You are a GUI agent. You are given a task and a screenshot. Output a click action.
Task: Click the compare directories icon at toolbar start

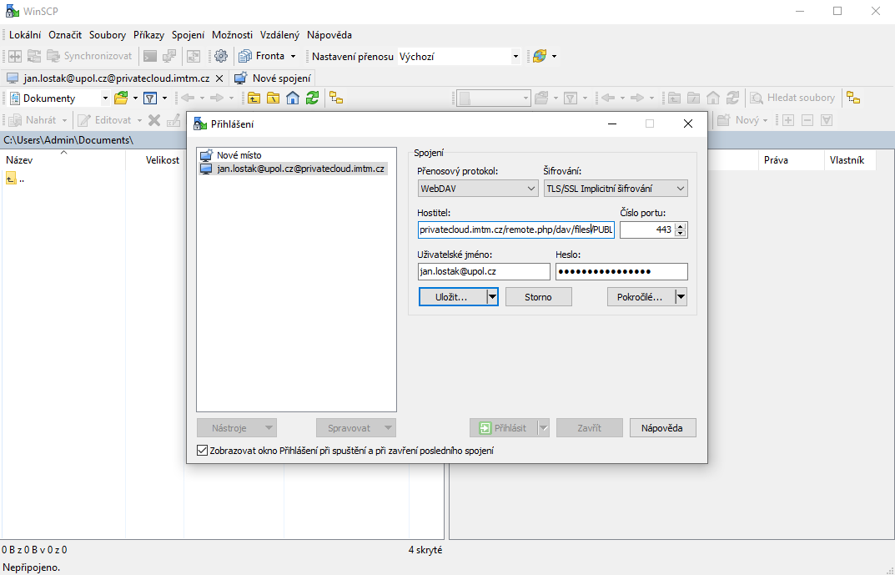15,56
